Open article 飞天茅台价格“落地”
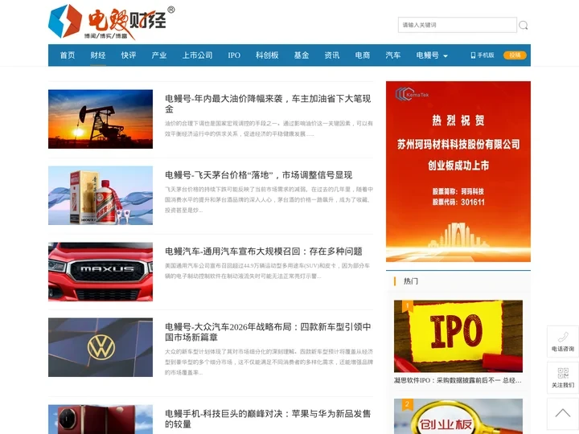579x434 pixels. coord(258,175)
